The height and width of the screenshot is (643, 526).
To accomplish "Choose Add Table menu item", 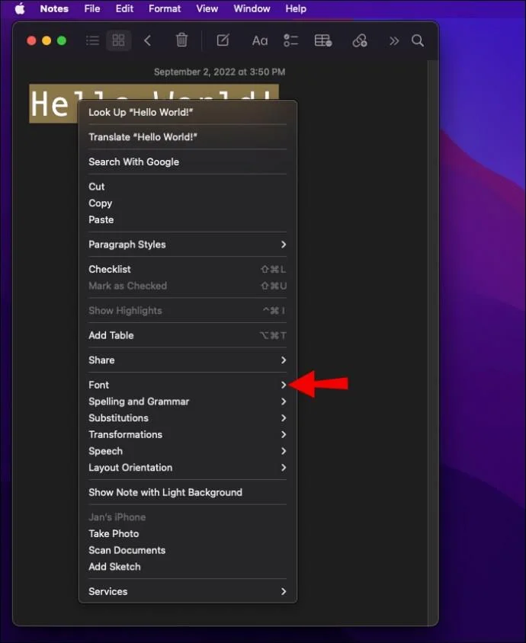I will click(x=188, y=335).
